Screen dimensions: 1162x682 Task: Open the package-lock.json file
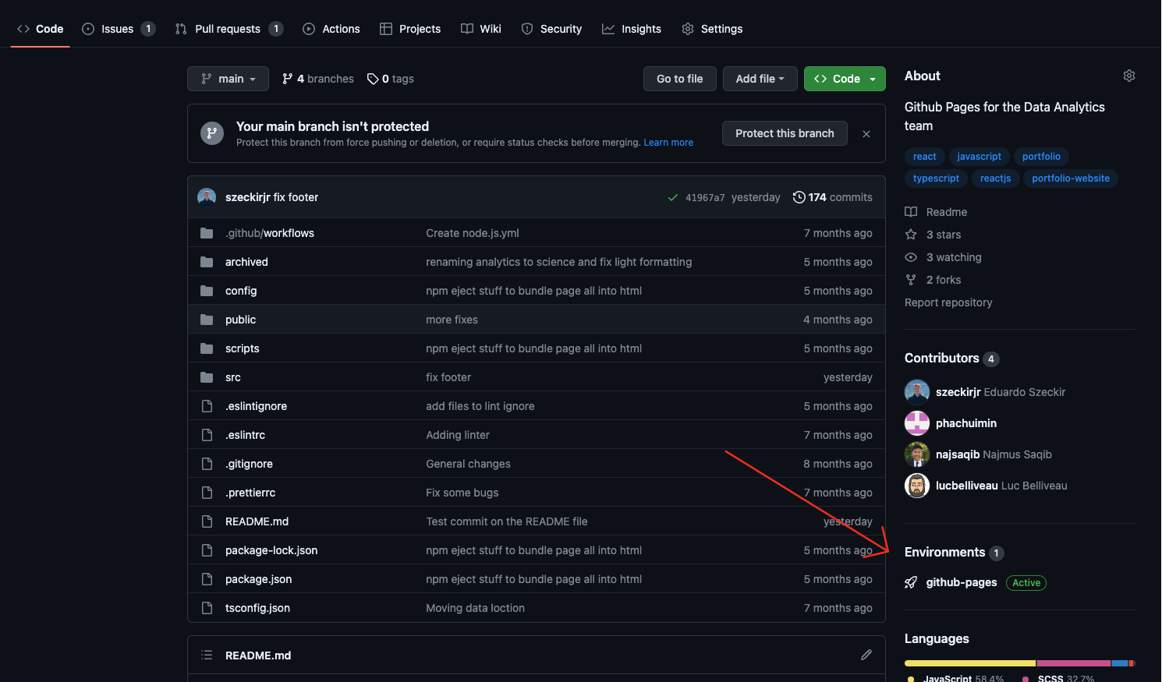point(271,550)
